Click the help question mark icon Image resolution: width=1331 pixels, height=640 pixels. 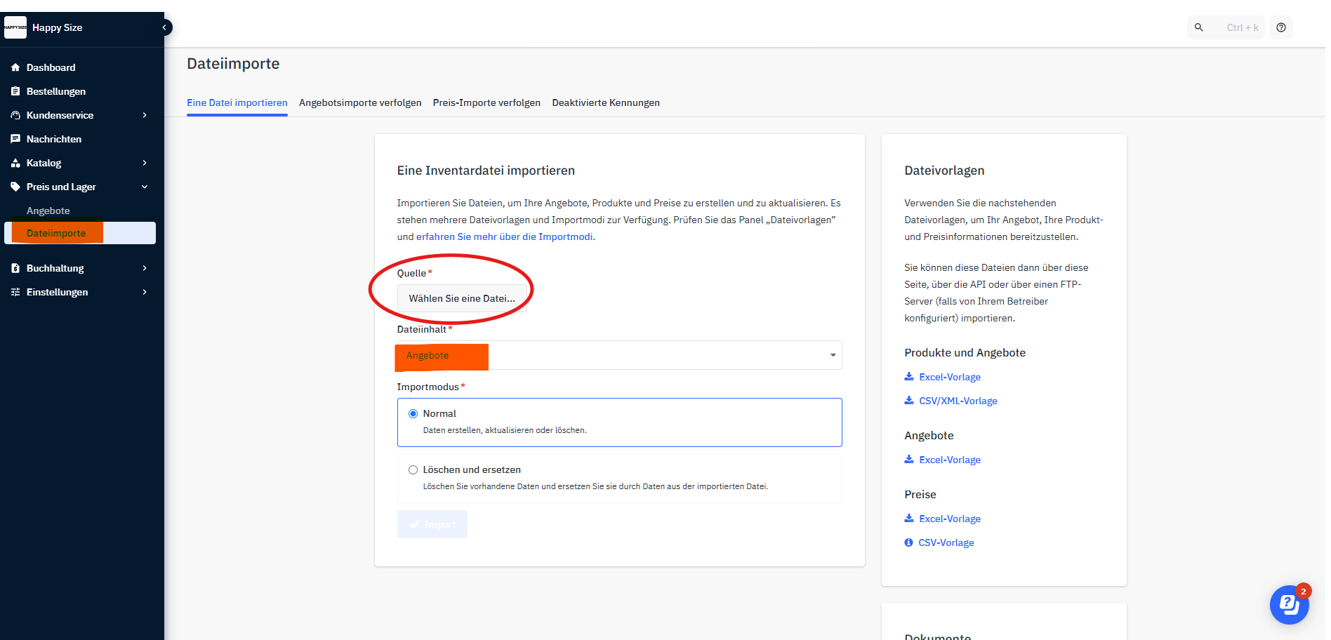pos(1281,27)
